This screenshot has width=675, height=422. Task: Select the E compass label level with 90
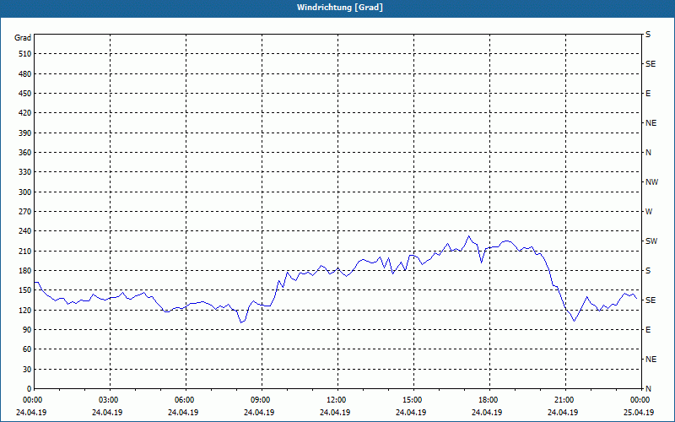[648, 330]
